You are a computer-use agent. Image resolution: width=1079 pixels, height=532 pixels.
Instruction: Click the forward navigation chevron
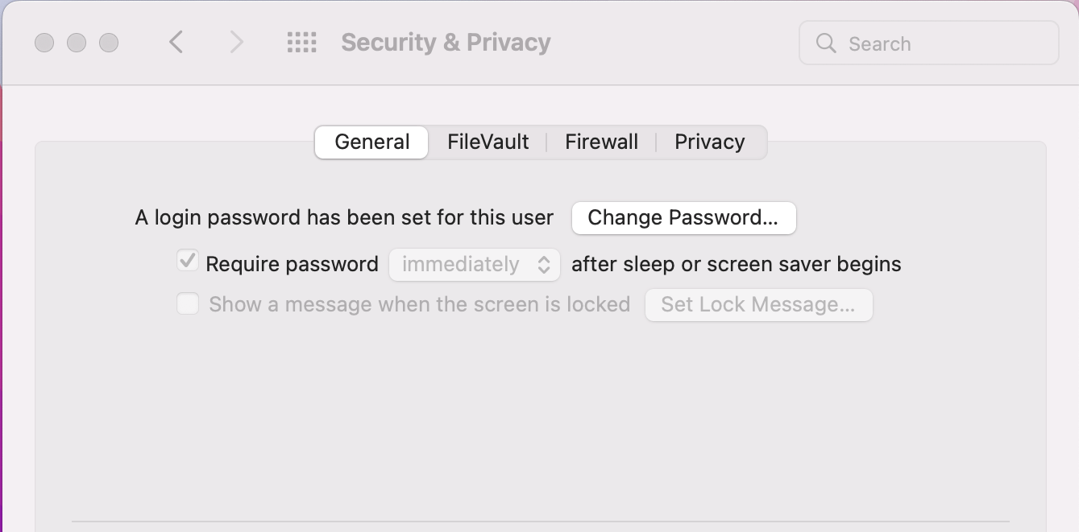(236, 42)
